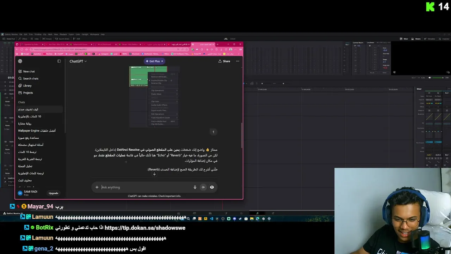Toggle the Meters panel button in DaVinci

(416, 39)
